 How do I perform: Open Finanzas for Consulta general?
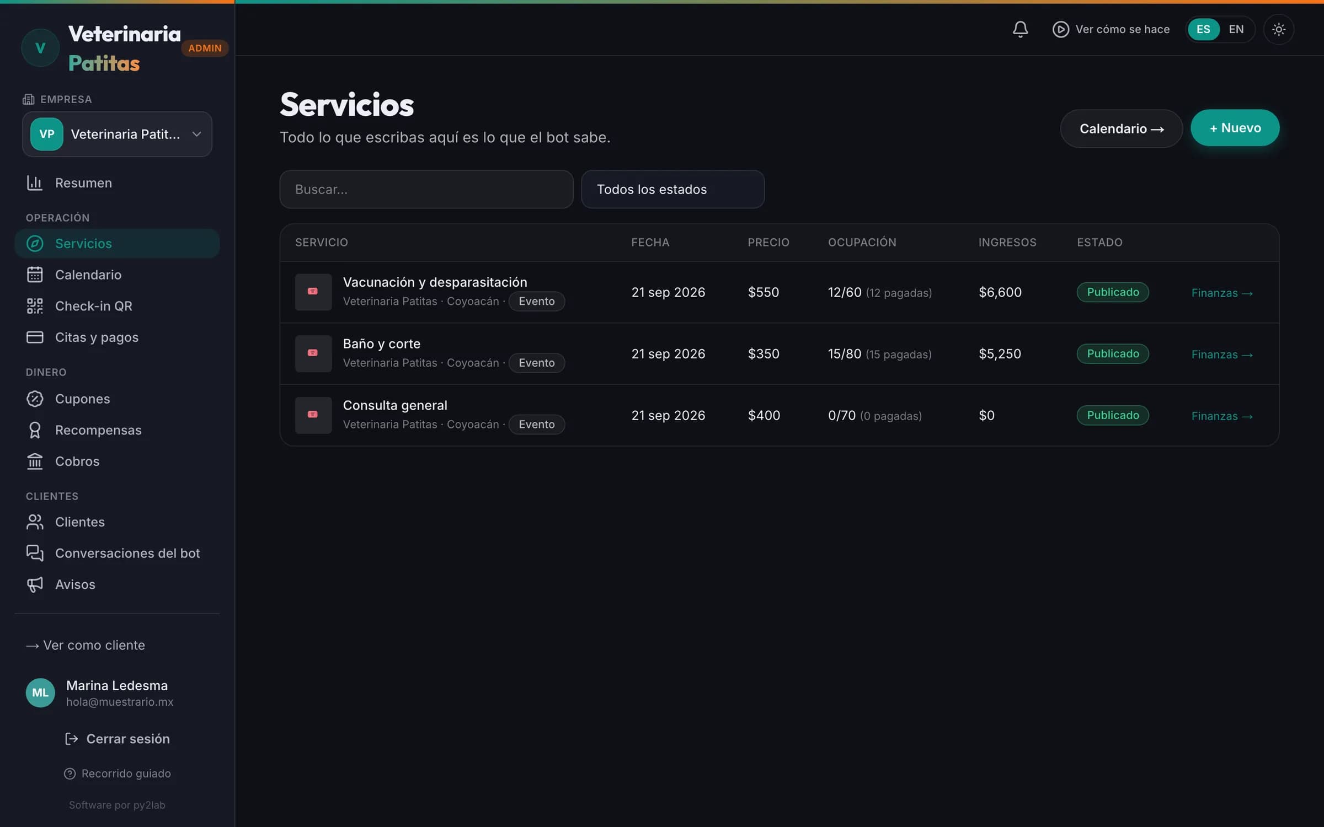click(1222, 416)
